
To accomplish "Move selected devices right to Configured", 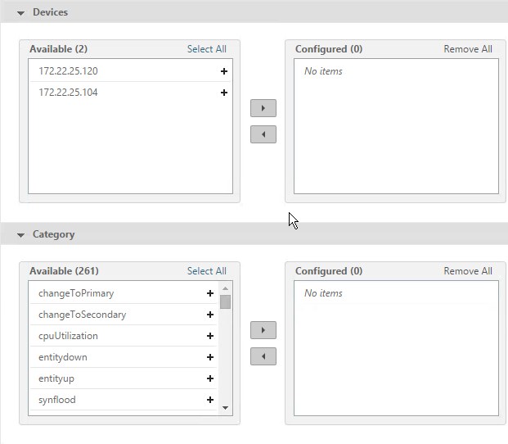I will [263, 108].
